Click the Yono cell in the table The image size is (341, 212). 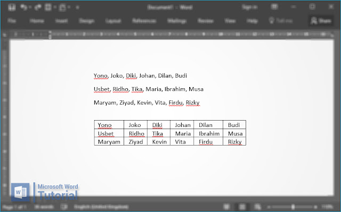pyautogui.click(x=109, y=125)
